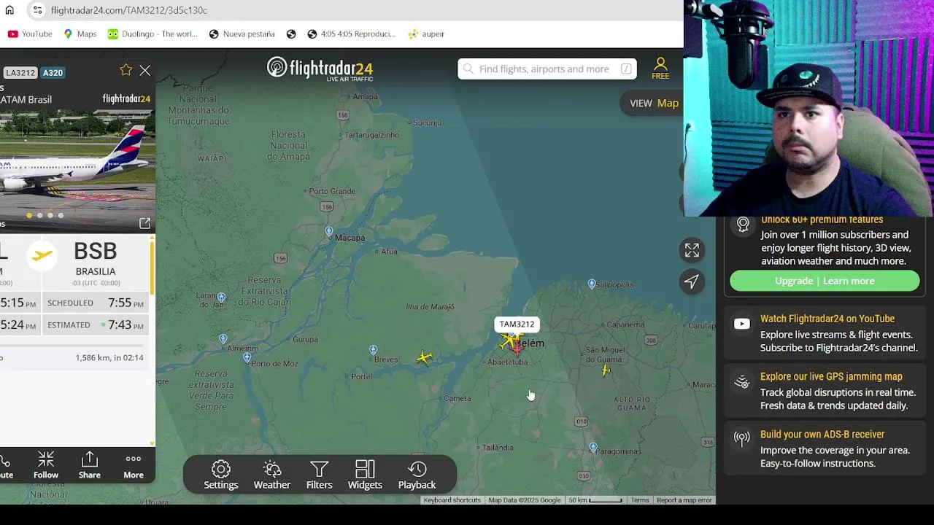Click the 7:43 PM estimated arrival time
Viewport: 934px width, 525px height.
126,325
